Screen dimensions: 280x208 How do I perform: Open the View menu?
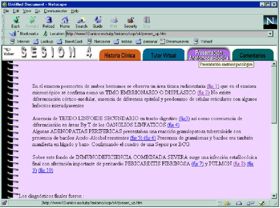click(x=27, y=11)
